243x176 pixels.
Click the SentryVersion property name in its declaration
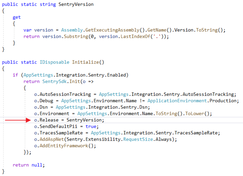pyautogui.click(x=76, y=4)
